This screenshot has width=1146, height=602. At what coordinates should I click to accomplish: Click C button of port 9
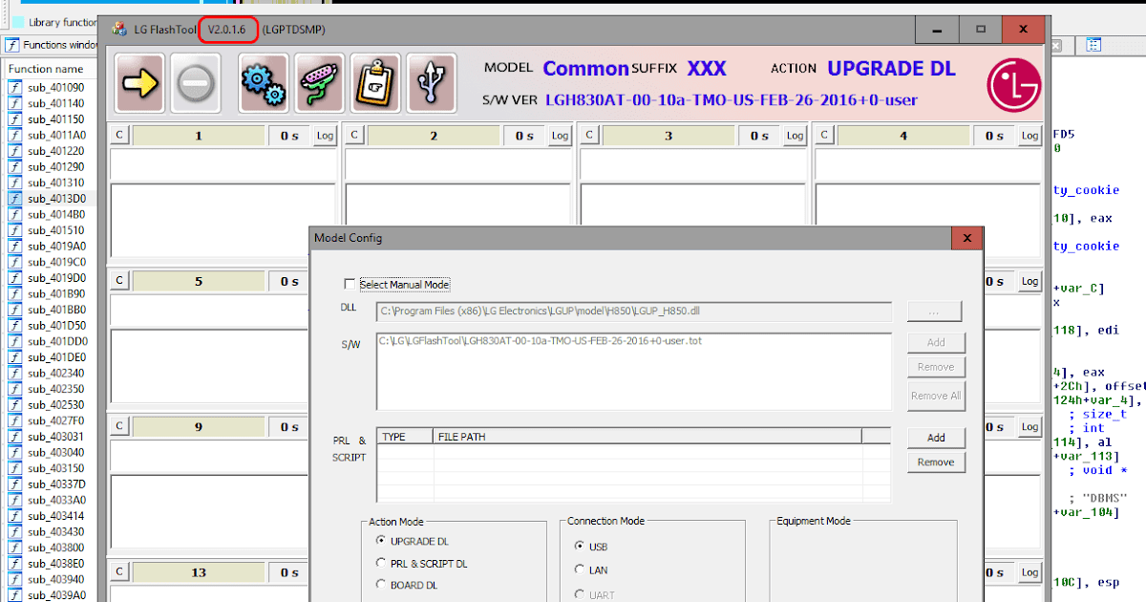coord(119,426)
